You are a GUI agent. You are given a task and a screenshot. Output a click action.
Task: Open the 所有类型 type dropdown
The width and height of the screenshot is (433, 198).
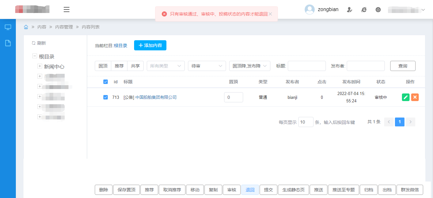click(165, 66)
